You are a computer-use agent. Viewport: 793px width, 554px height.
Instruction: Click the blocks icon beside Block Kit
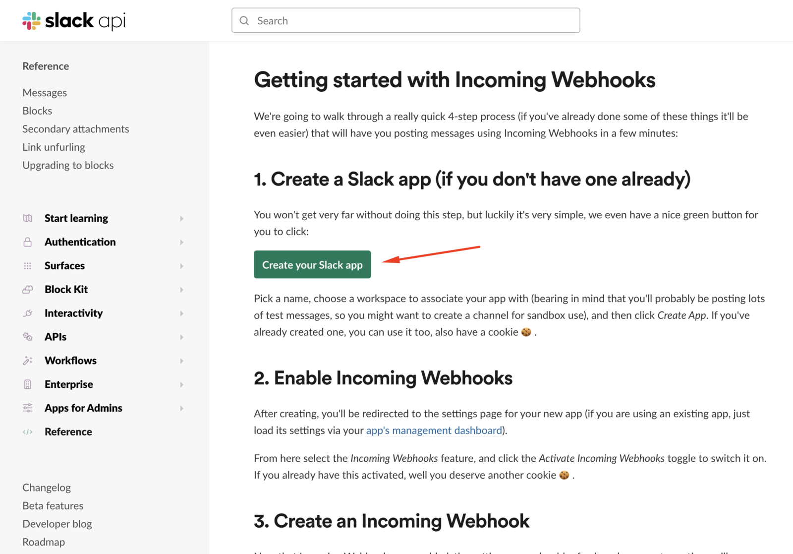[x=28, y=290]
